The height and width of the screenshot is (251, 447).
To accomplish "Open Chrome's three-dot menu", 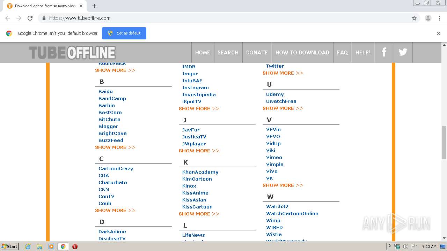I will [x=439, y=18].
